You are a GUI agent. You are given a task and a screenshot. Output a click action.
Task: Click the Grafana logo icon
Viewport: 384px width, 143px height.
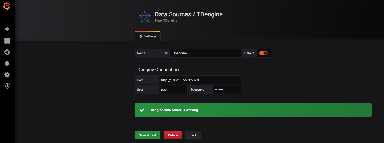click(7, 7)
